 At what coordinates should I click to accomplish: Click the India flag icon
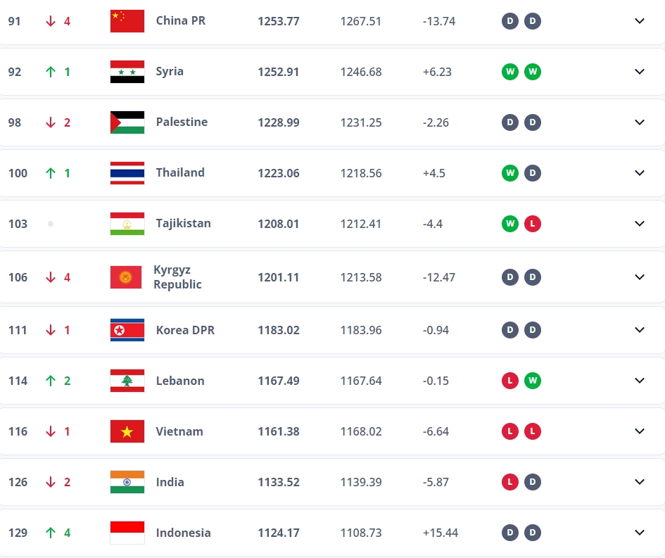pyautogui.click(x=127, y=482)
